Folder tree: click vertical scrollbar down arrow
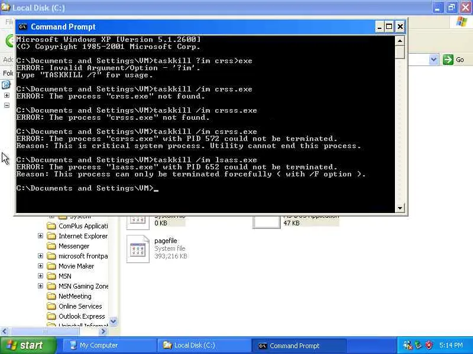Viewport: 473px width, 354px height. pos(113,321)
